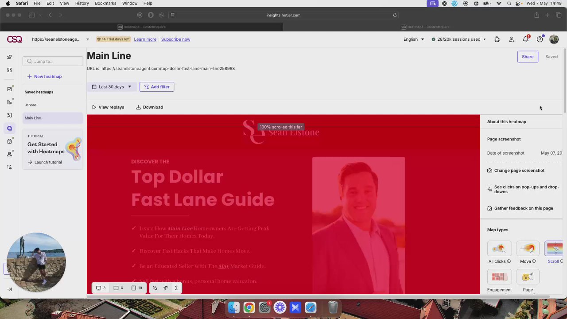Choose the Scroll map type
Screen dimensions: 567x319
[554, 249]
